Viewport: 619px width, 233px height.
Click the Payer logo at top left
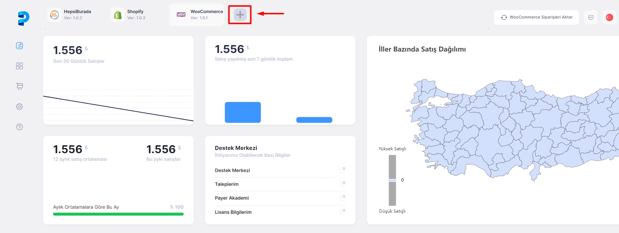(23, 18)
